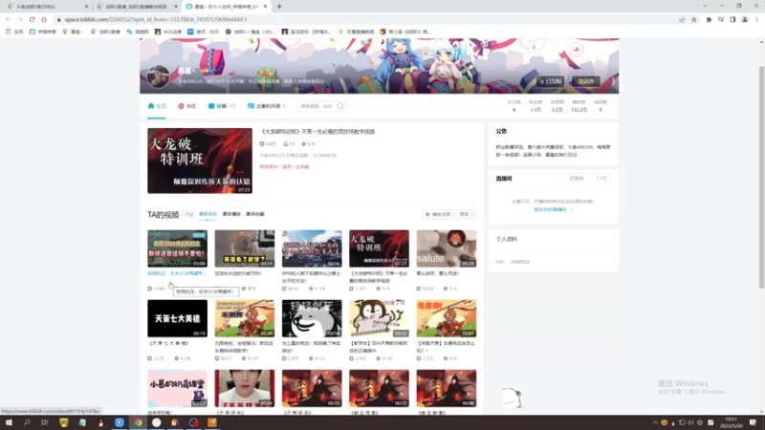This screenshot has height=430, width=765.
Task: Click the floating mascot icon near page bottom
Action: coord(514,398)
